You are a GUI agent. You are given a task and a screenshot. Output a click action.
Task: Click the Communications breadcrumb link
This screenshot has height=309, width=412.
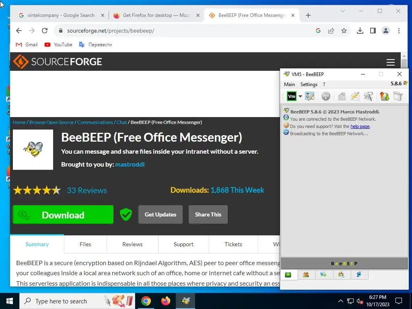click(95, 122)
